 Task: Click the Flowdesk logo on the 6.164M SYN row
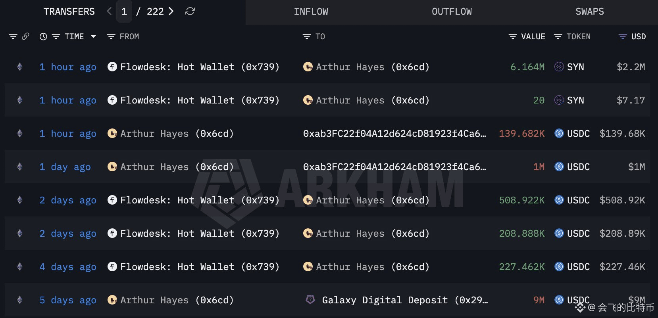click(x=112, y=67)
